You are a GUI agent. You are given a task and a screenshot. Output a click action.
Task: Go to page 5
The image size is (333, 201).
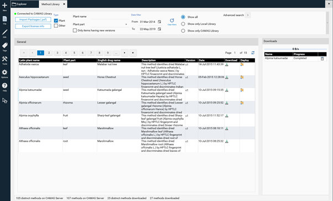point(74,53)
